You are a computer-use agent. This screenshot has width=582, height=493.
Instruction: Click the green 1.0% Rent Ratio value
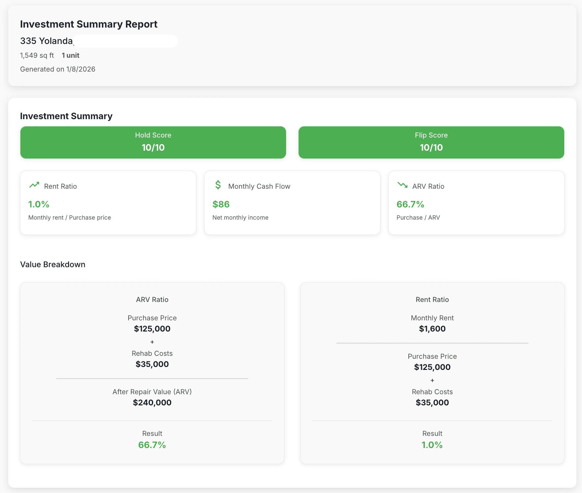[x=38, y=204]
